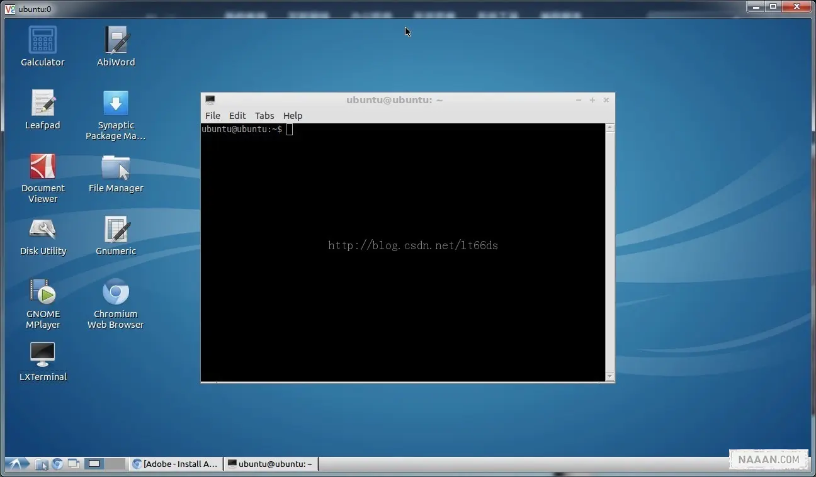Open the terminal's Edit menu
This screenshot has height=477, width=816.
point(237,116)
